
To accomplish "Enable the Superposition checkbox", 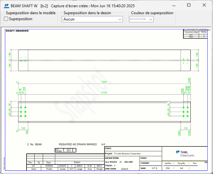I will (x=6, y=19).
